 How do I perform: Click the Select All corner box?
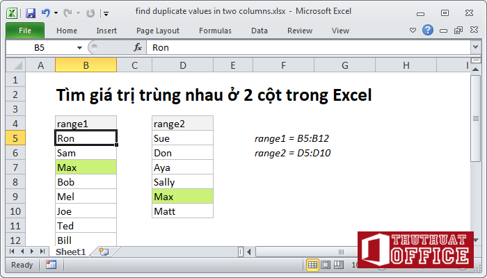[15, 65]
